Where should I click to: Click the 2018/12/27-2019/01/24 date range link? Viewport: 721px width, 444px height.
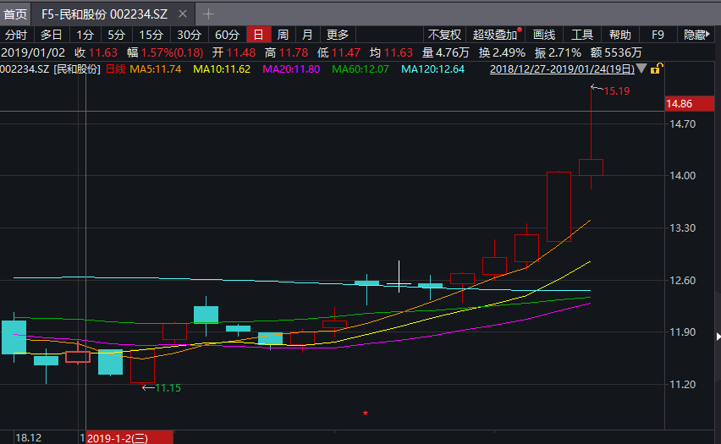pos(562,69)
